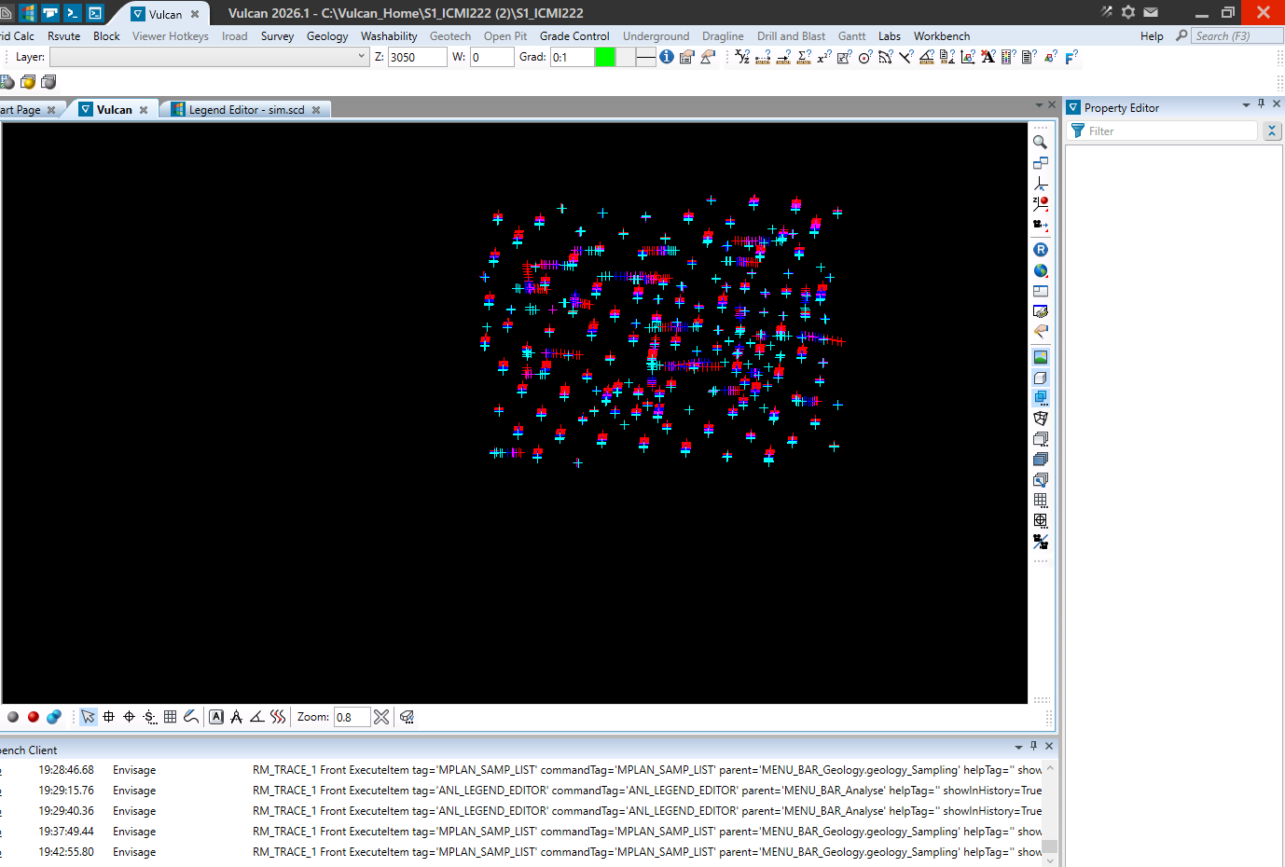The height and width of the screenshot is (867, 1285).
Task: Click the blue info icon in toolbar
Action: point(667,57)
